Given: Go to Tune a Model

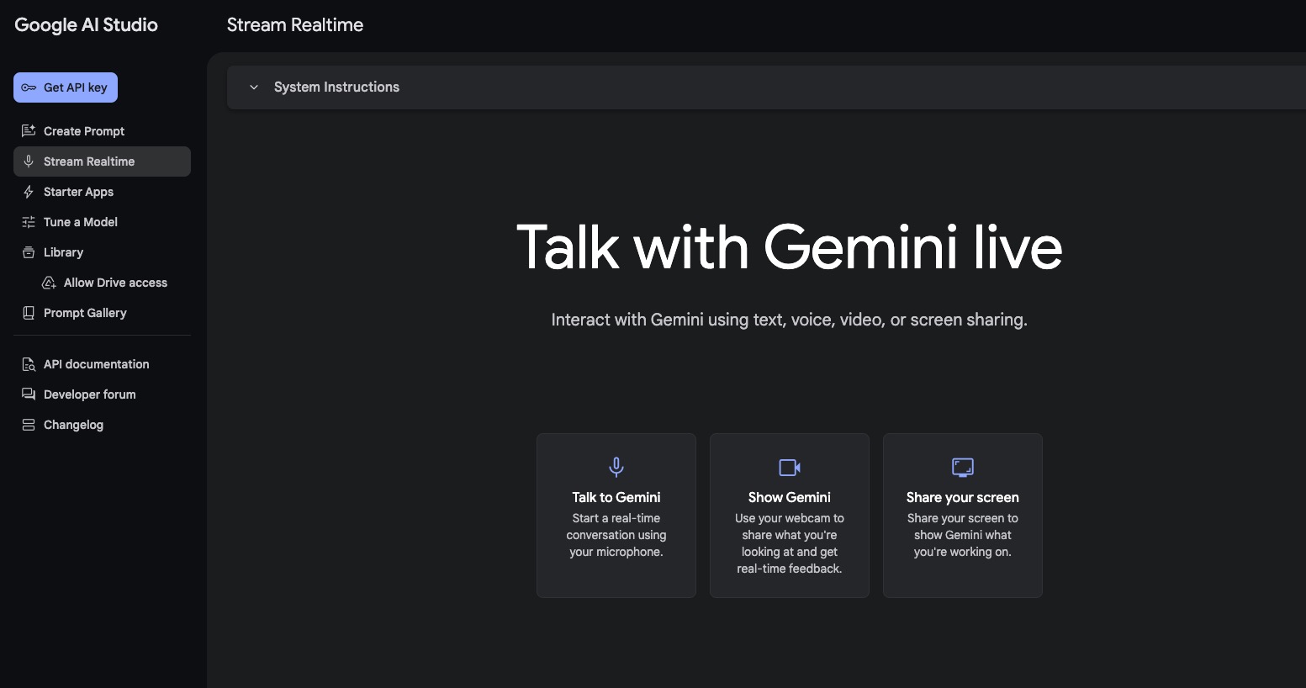Looking at the screenshot, I should pyautogui.click(x=102, y=222).
